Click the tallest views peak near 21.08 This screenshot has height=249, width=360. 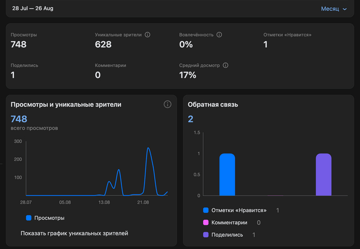pos(148,149)
